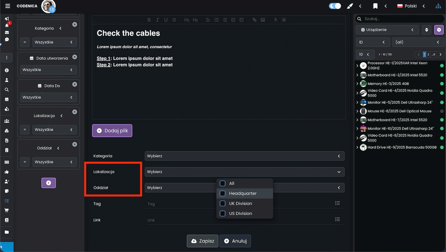Go to page 2 in device list
446x252 pixels.
point(428,55)
